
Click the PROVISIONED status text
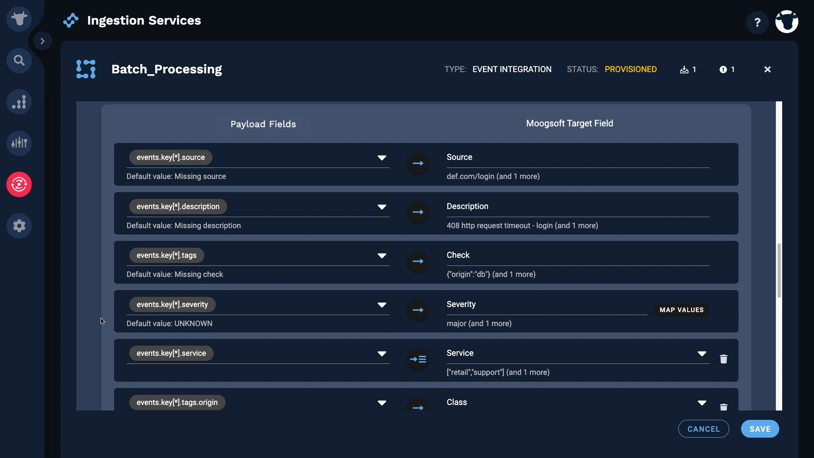[x=631, y=70]
